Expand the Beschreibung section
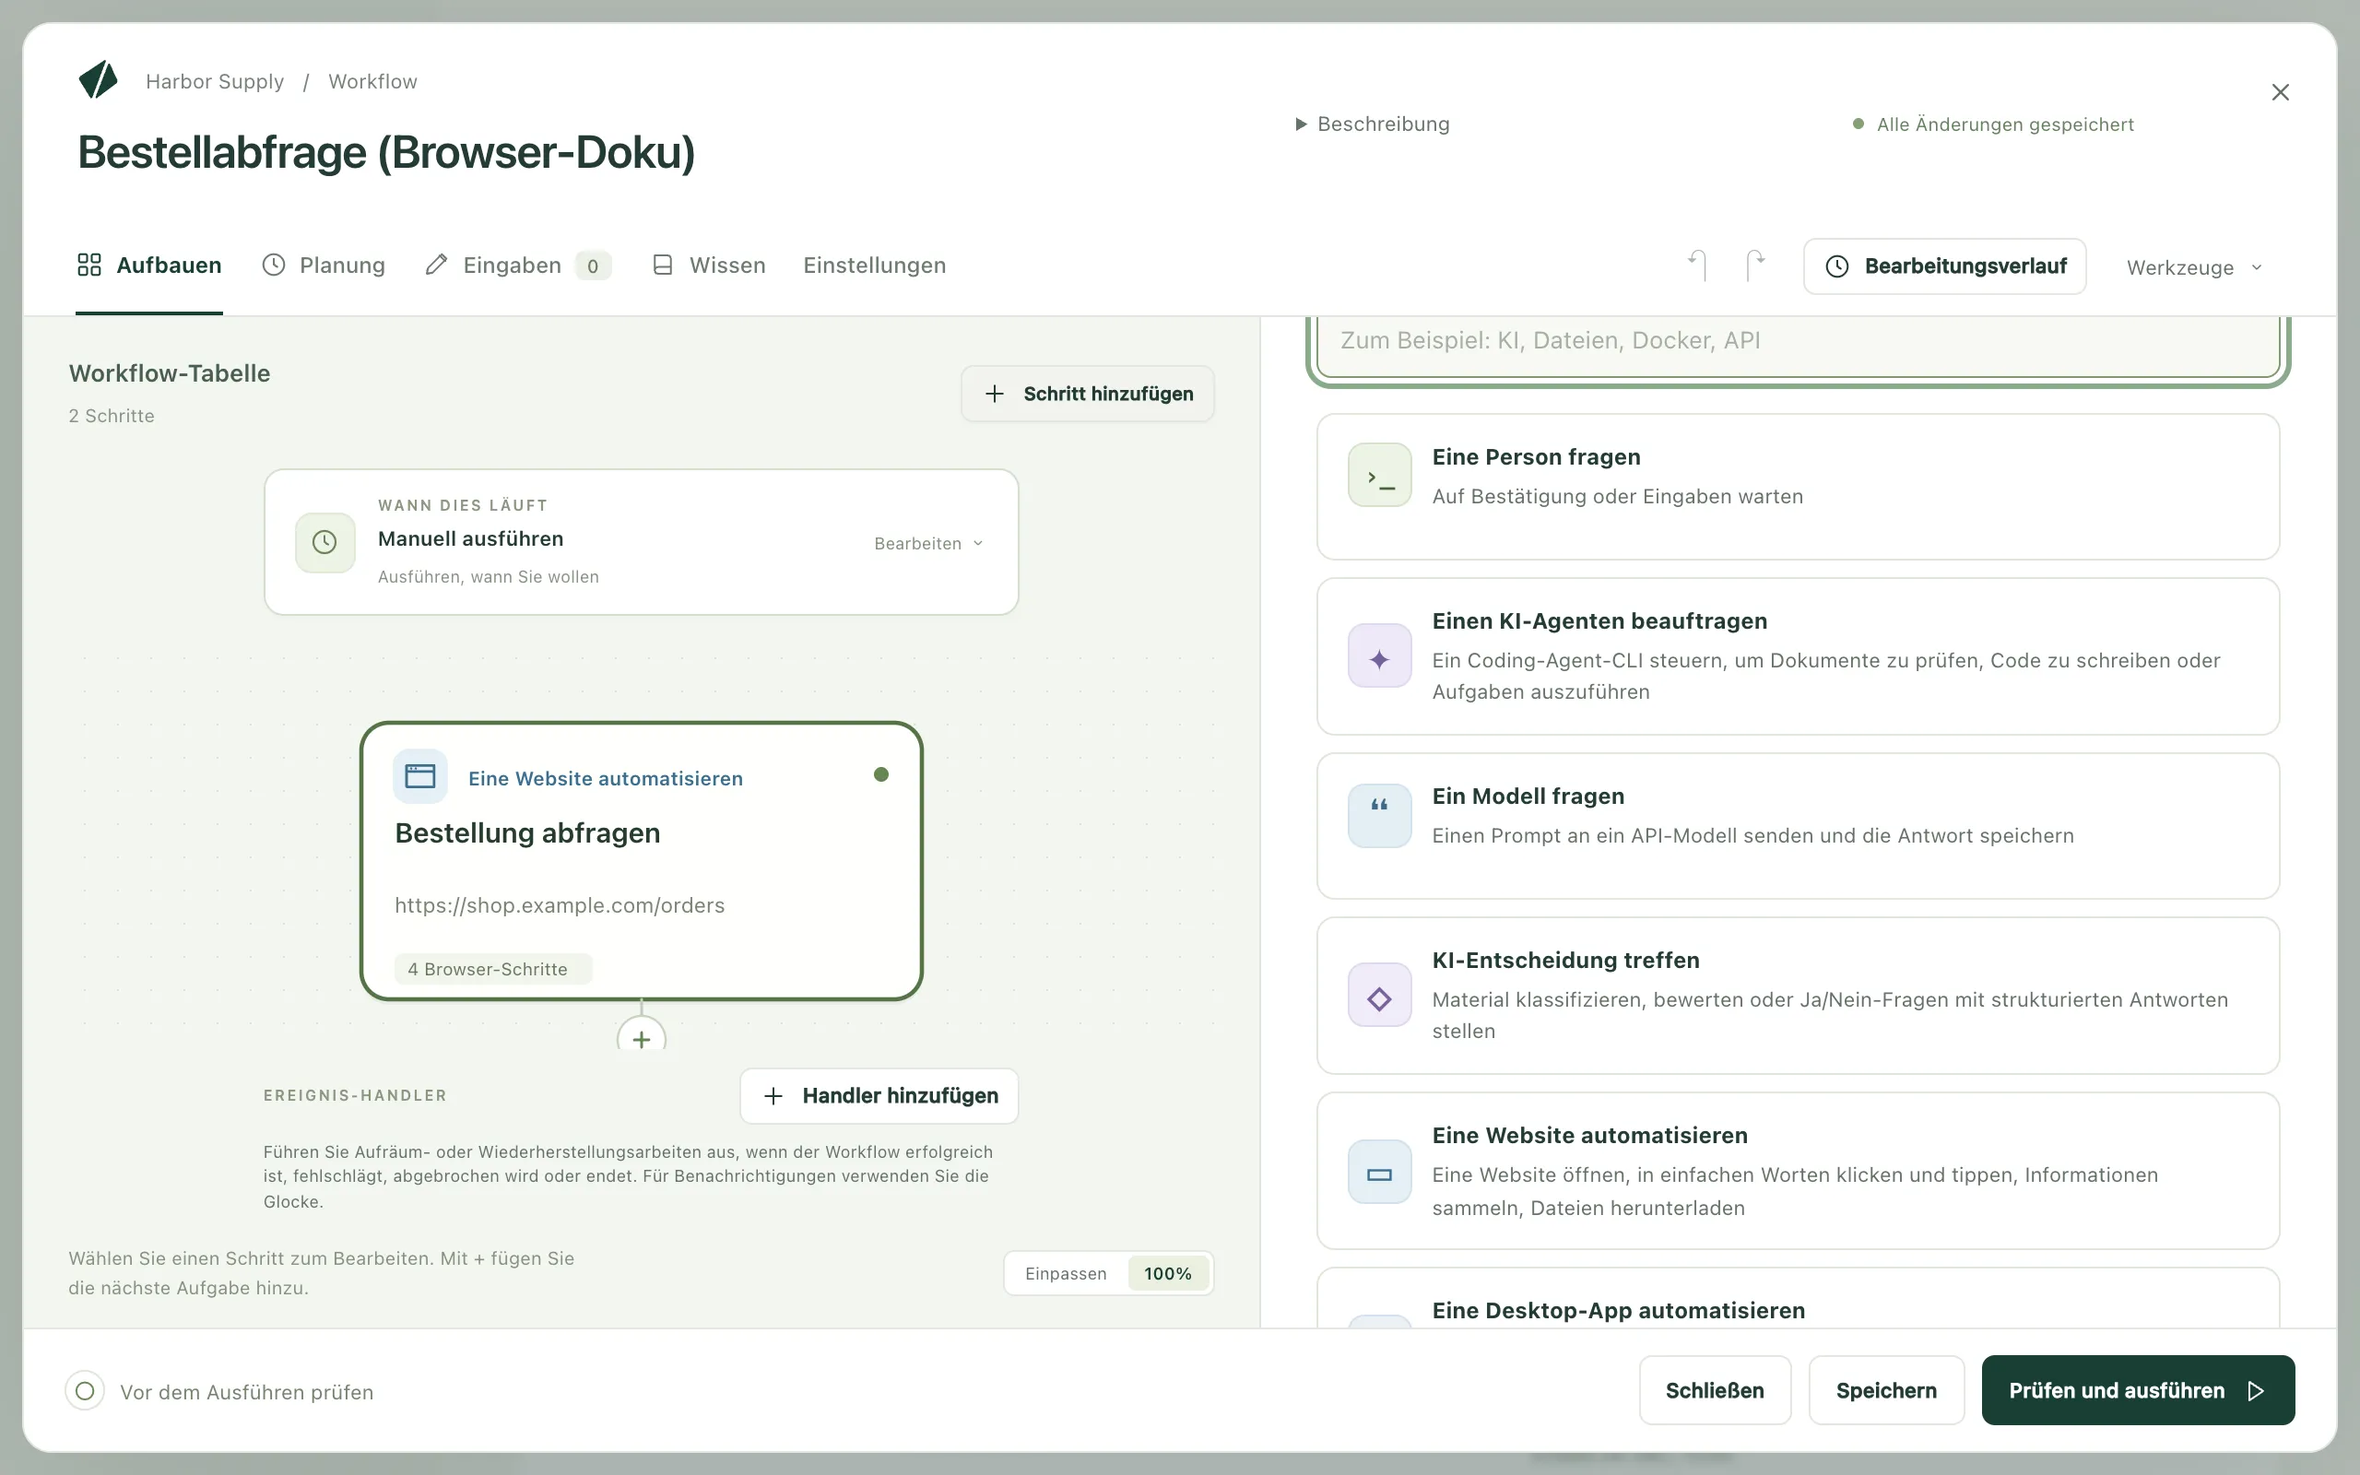This screenshot has height=1475, width=2360. click(1373, 124)
